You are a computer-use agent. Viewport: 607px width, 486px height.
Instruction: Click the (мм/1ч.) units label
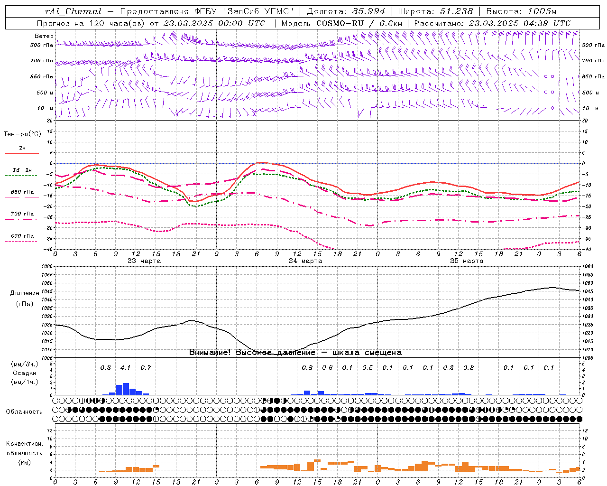[x=24, y=382]
